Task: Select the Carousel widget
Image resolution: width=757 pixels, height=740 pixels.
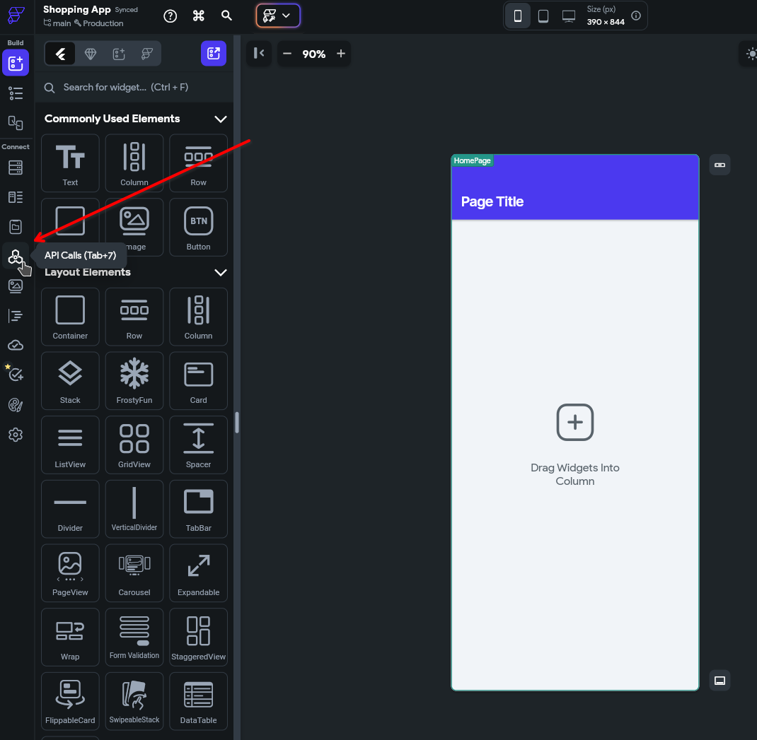Action: pos(134,573)
